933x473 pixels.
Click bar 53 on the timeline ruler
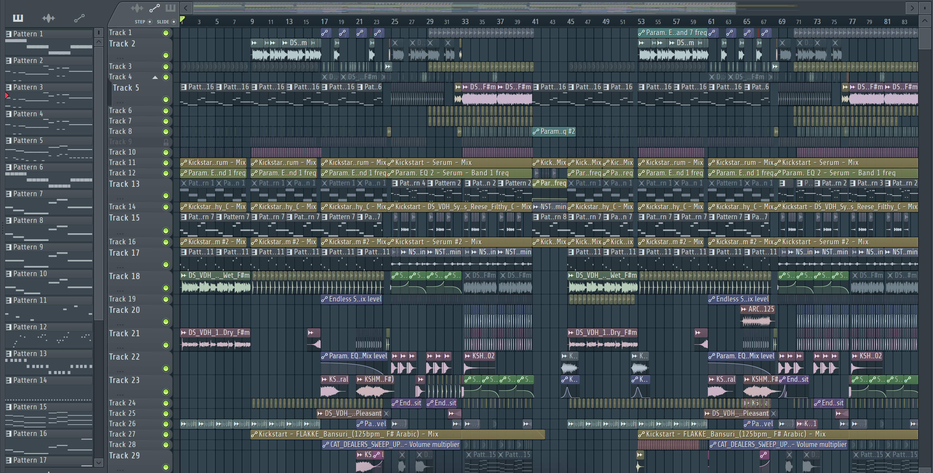(641, 22)
